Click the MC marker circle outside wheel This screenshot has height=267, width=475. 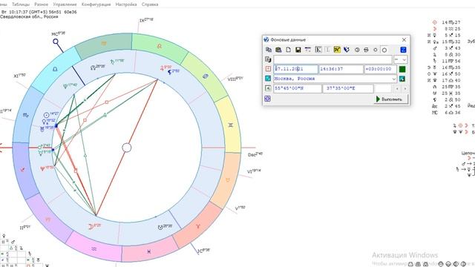[x=56, y=42]
